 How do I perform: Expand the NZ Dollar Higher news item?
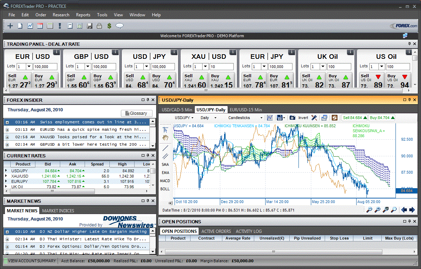[7, 232]
